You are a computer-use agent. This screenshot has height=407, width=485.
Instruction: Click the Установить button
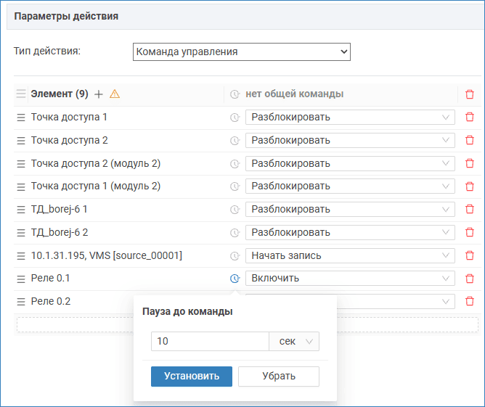click(x=192, y=377)
